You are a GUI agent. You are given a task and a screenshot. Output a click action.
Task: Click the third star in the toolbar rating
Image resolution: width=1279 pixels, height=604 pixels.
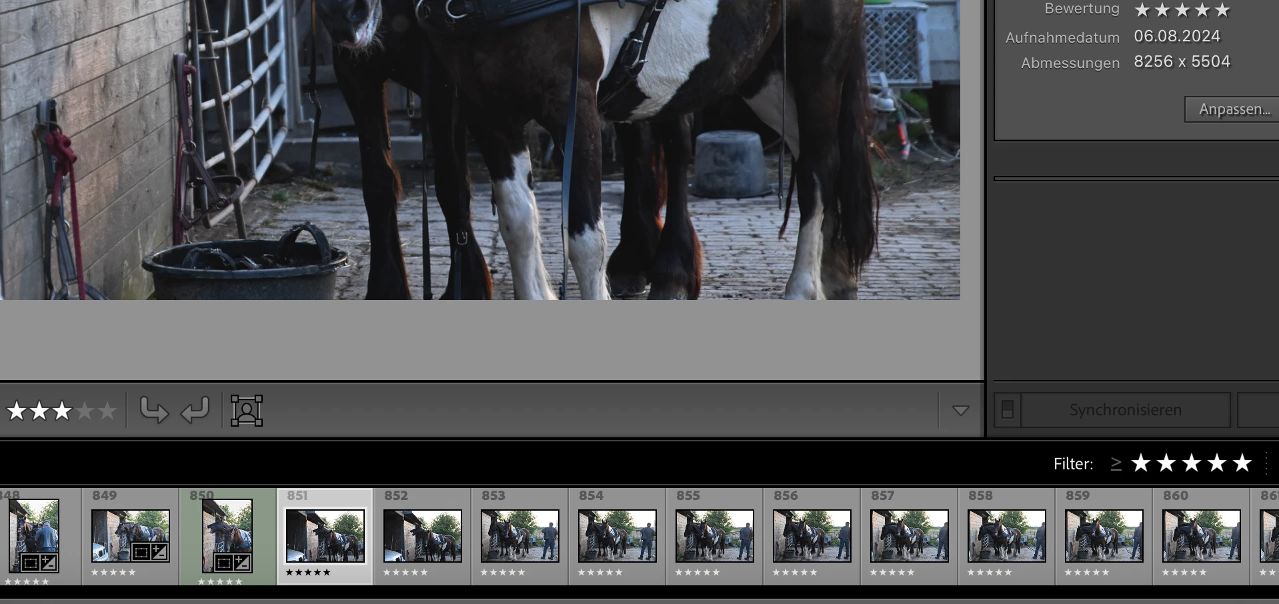62,411
